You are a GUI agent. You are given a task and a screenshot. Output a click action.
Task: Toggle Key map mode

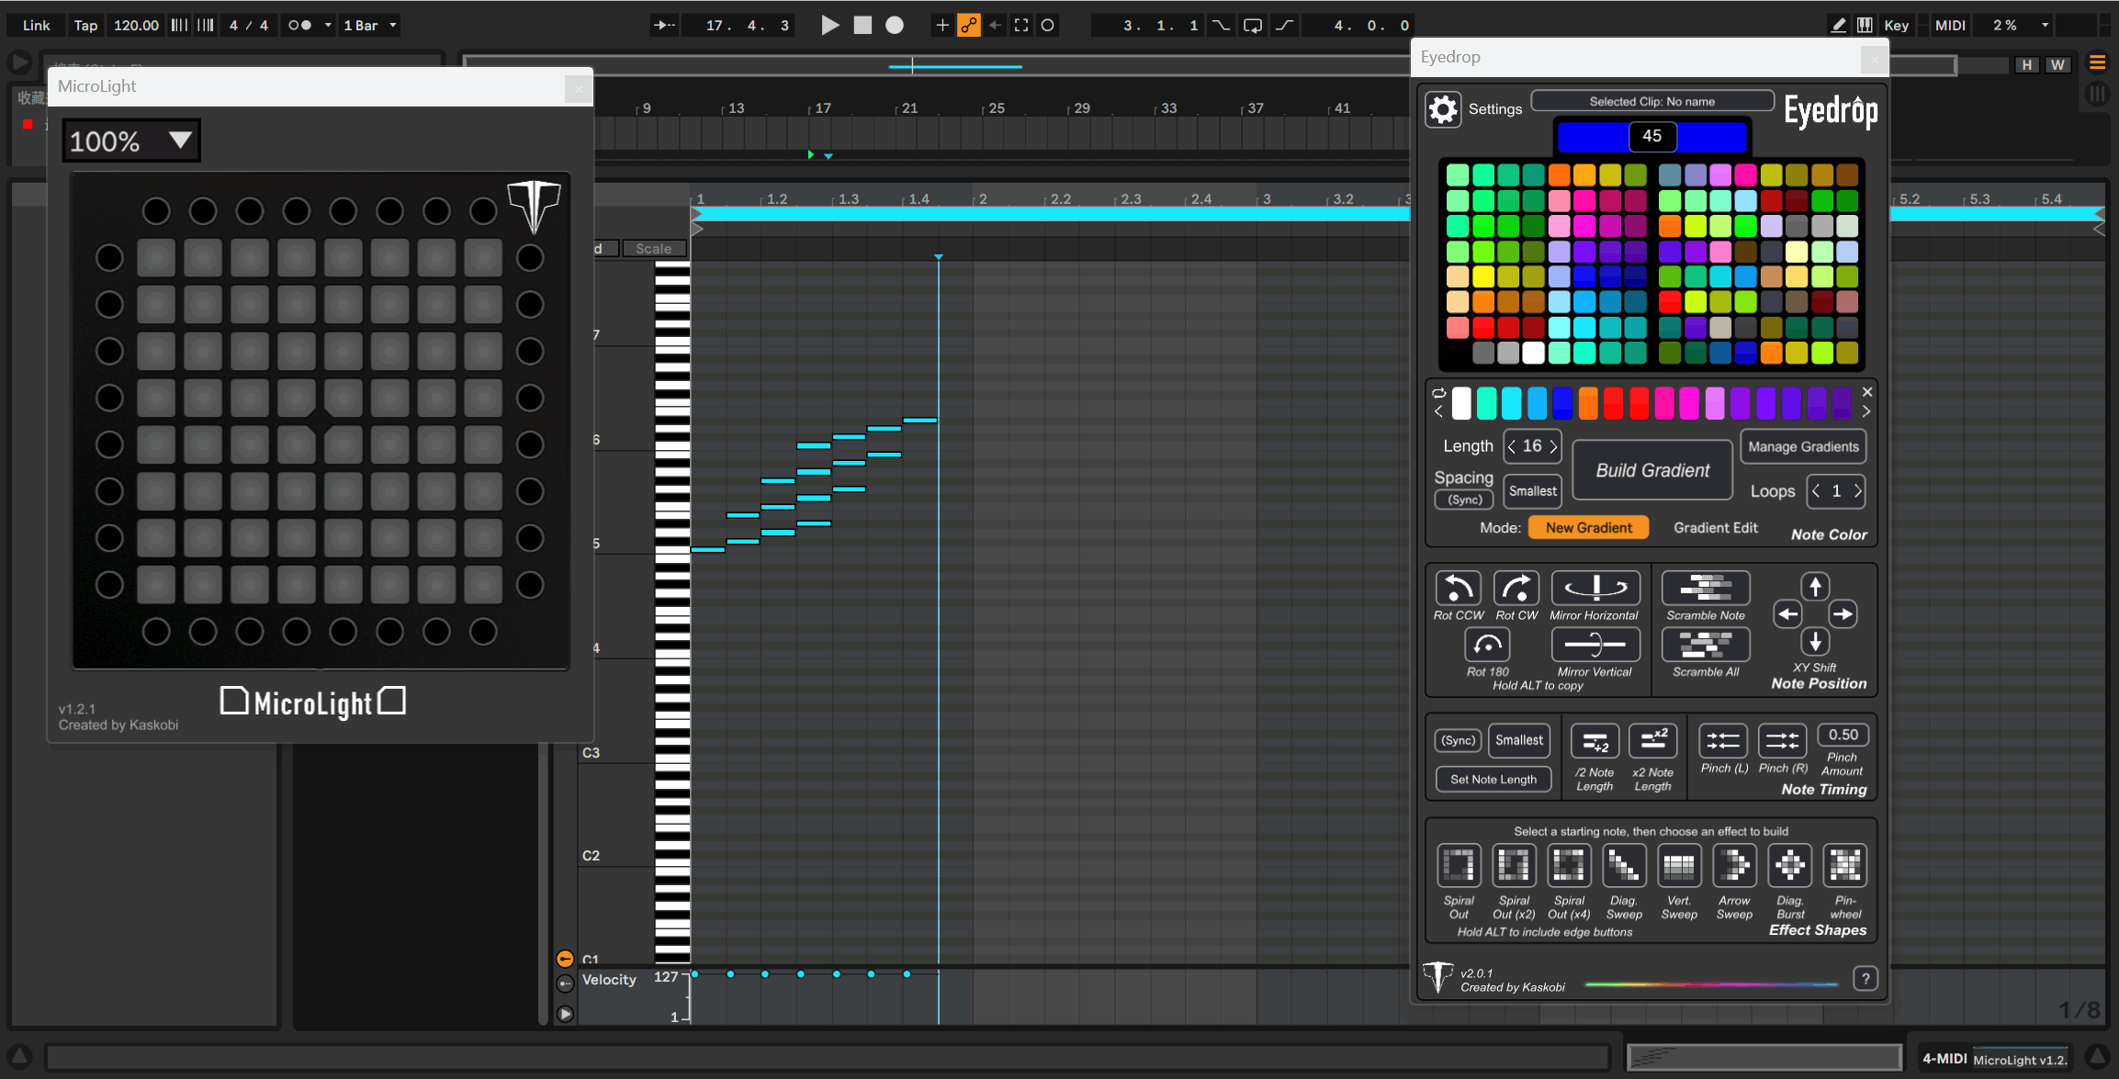pos(1896,25)
